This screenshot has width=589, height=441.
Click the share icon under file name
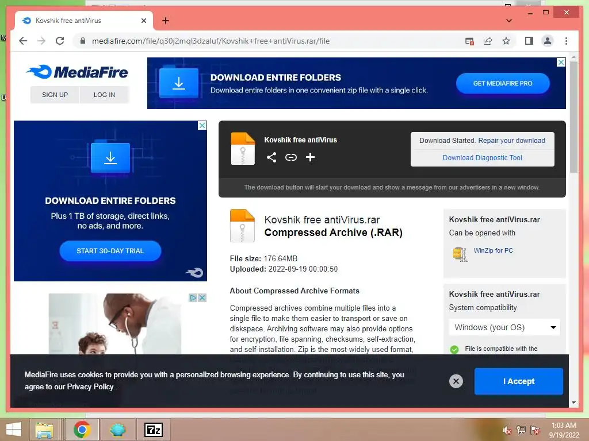point(271,157)
